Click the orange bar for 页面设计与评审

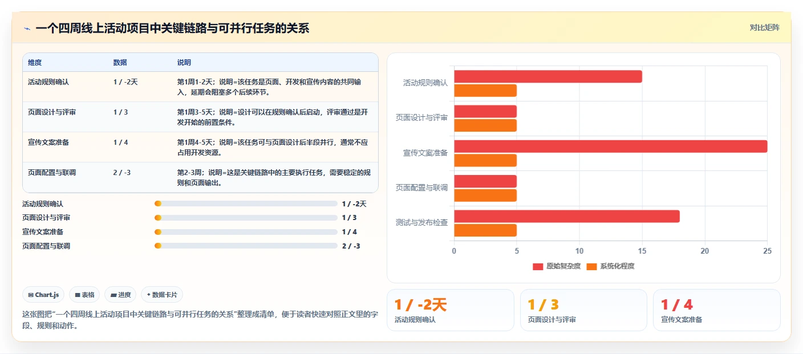coord(485,125)
